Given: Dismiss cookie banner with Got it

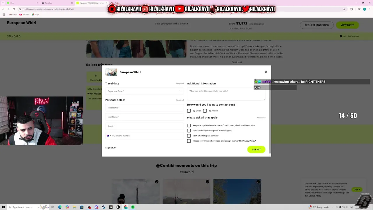Looking at the screenshot, I should coord(357,190).
